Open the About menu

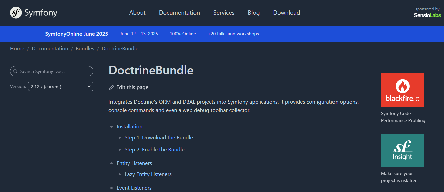(137, 13)
